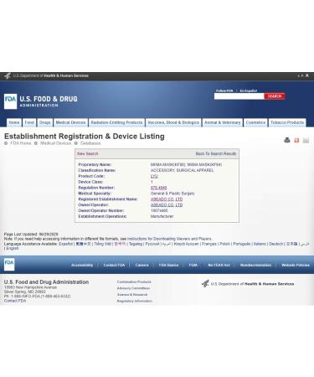Click No FEAR Act in footer bar
314x377 pixels.
point(219,265)
